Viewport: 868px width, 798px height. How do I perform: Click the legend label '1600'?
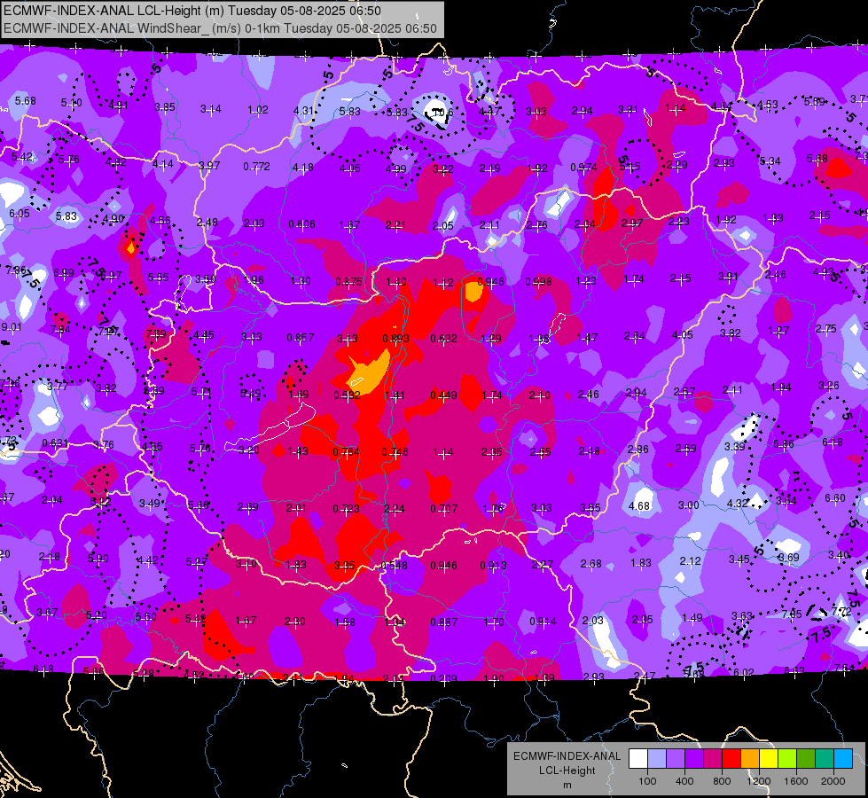tap(796, 781)
